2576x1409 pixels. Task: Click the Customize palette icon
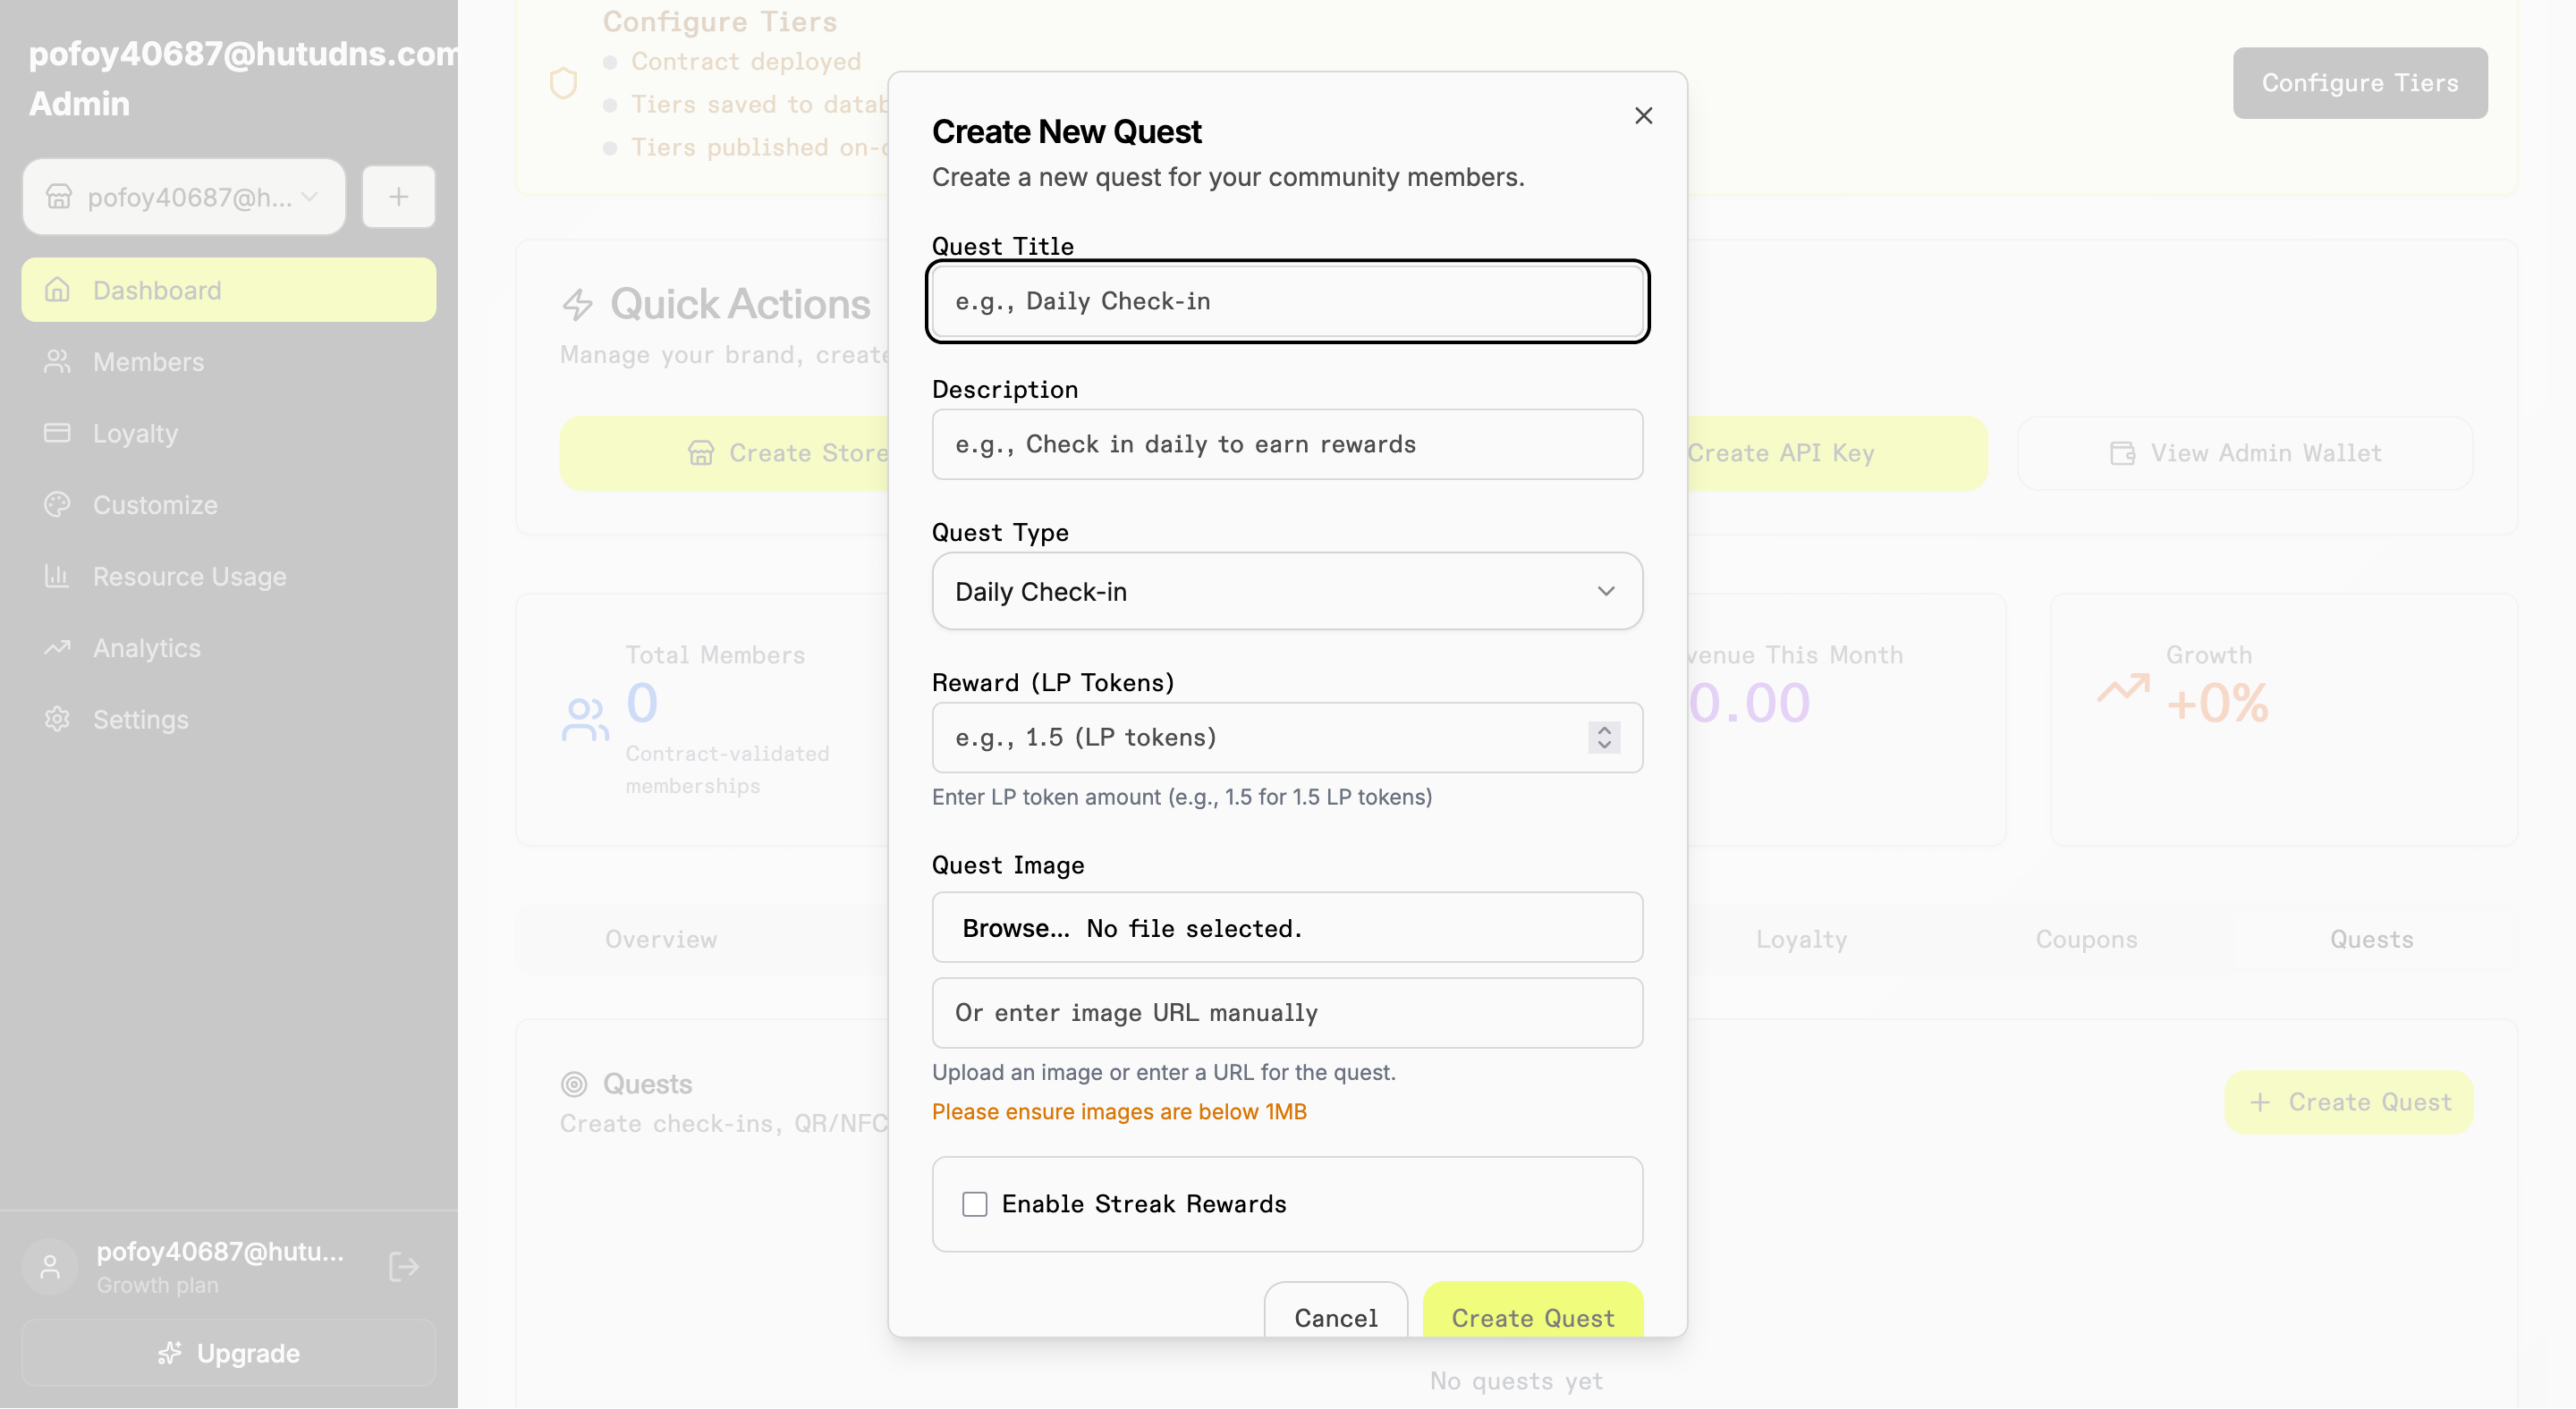(x=58, y=504)
